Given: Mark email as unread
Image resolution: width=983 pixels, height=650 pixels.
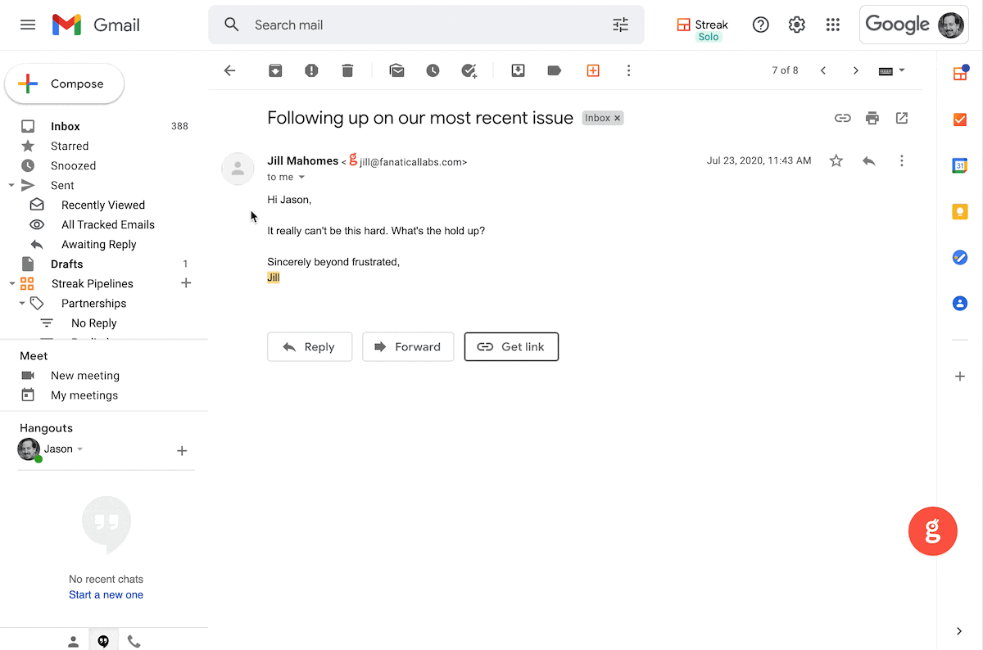Looking at the screenshot, I should tap(396, 70).
